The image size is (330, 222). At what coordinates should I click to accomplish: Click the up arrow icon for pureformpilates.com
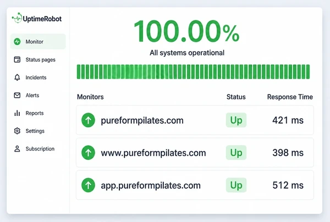tap(88, 120)
